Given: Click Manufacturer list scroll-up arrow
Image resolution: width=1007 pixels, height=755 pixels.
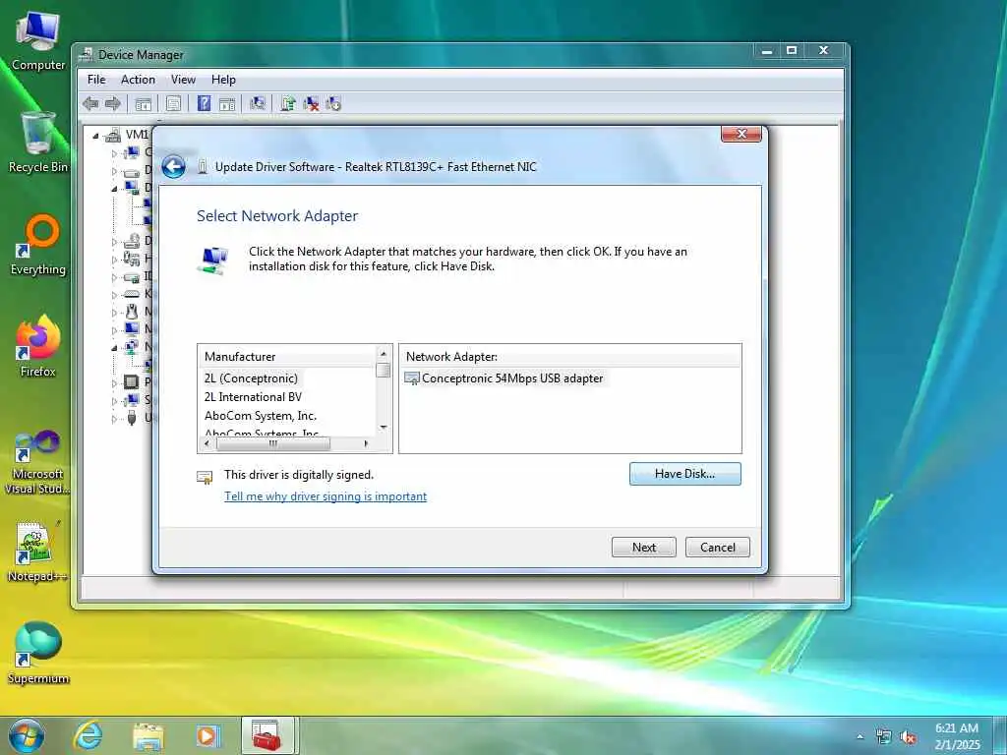Looking at the screenshot, I should pos(384,354).
